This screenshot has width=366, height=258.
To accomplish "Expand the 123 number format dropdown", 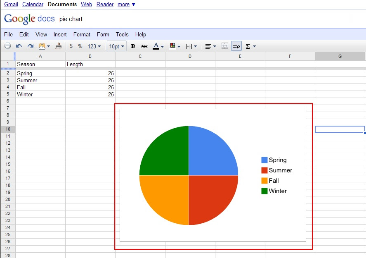I will tap(94, 46).
